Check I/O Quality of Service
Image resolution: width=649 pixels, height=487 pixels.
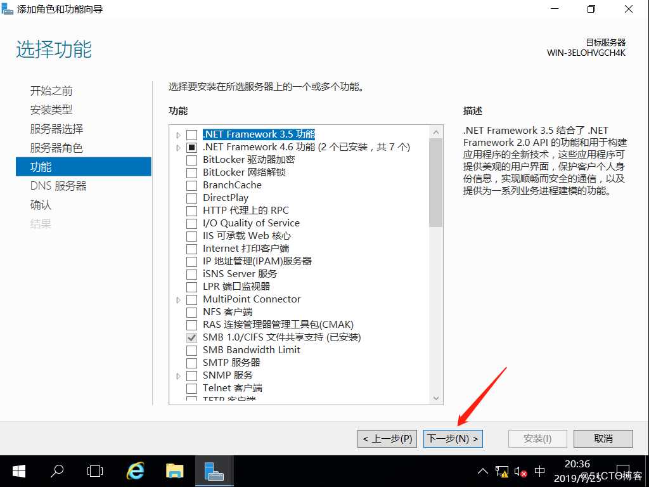191,224
